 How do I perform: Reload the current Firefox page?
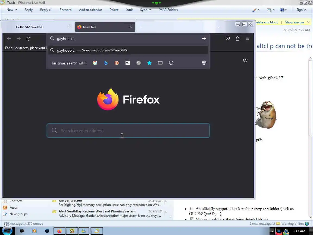tap(29, 39)
